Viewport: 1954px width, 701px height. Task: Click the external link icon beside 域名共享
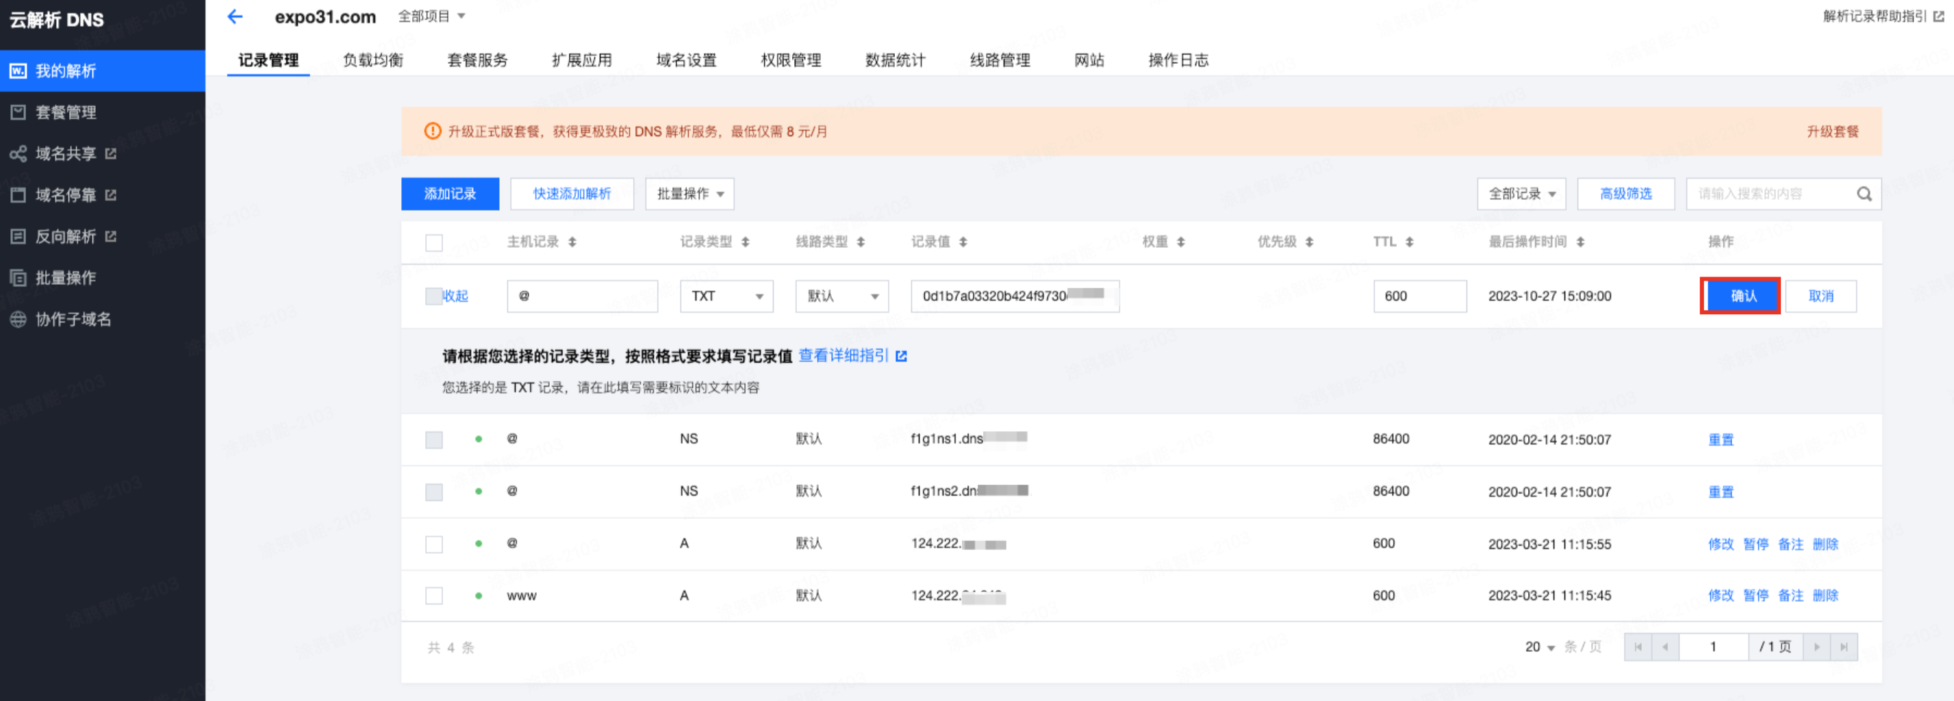(111, 153)
